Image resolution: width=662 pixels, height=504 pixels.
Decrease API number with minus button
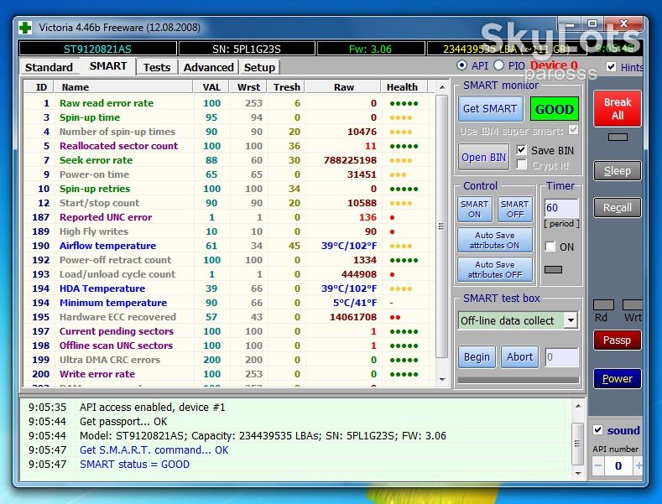pos(598,466)
